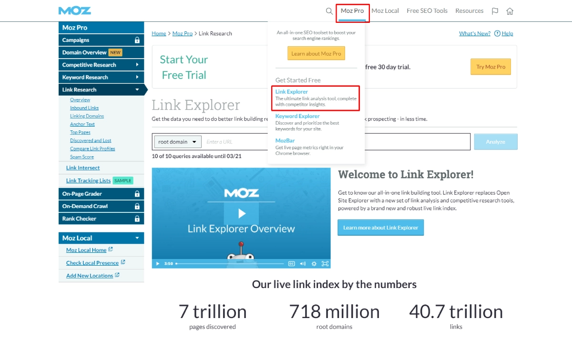
Task: Open the Moz Pro top menu
Action: (x=352, y=11)
